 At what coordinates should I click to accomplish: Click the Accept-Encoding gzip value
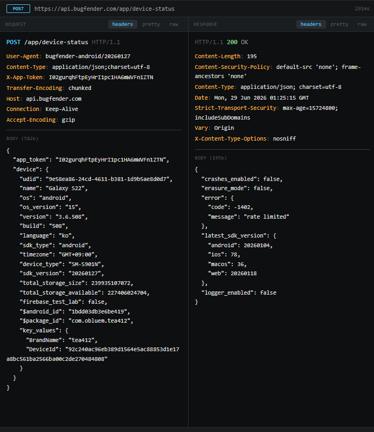[68, 120]
